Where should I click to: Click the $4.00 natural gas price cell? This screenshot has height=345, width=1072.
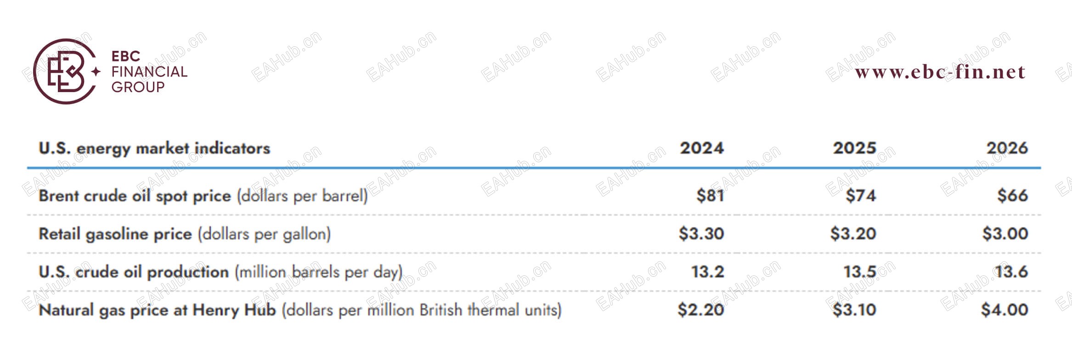click(x=1004, y=310)
